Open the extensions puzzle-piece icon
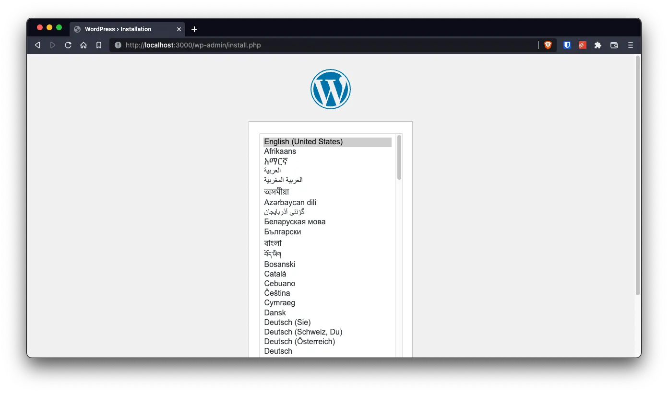Screen dimensions: 668x393 (x=598, y=45)
